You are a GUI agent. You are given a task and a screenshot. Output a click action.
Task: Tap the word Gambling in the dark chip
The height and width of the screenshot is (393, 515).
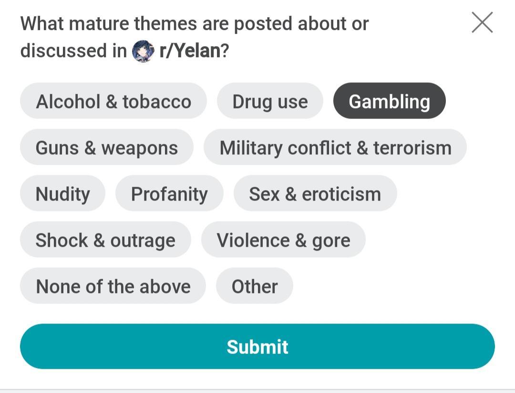389,101
